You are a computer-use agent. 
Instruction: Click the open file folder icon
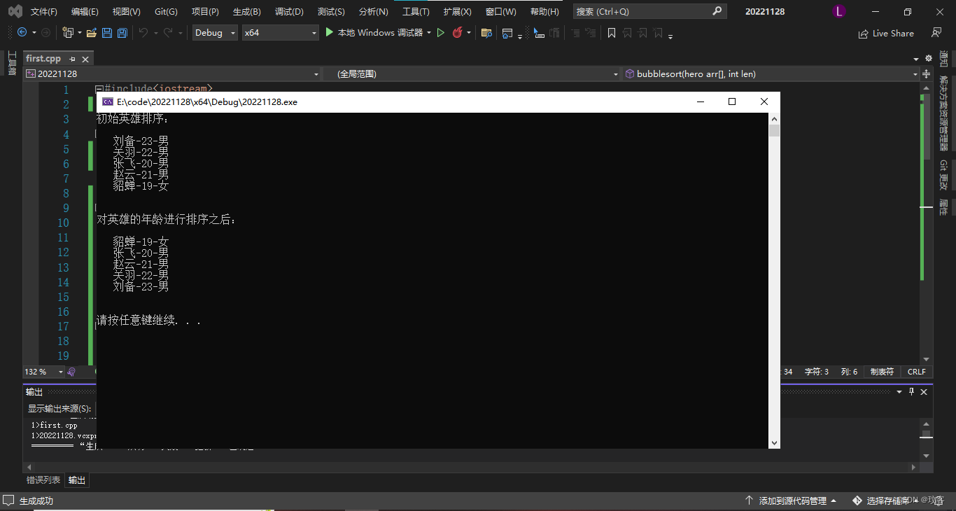92,33
